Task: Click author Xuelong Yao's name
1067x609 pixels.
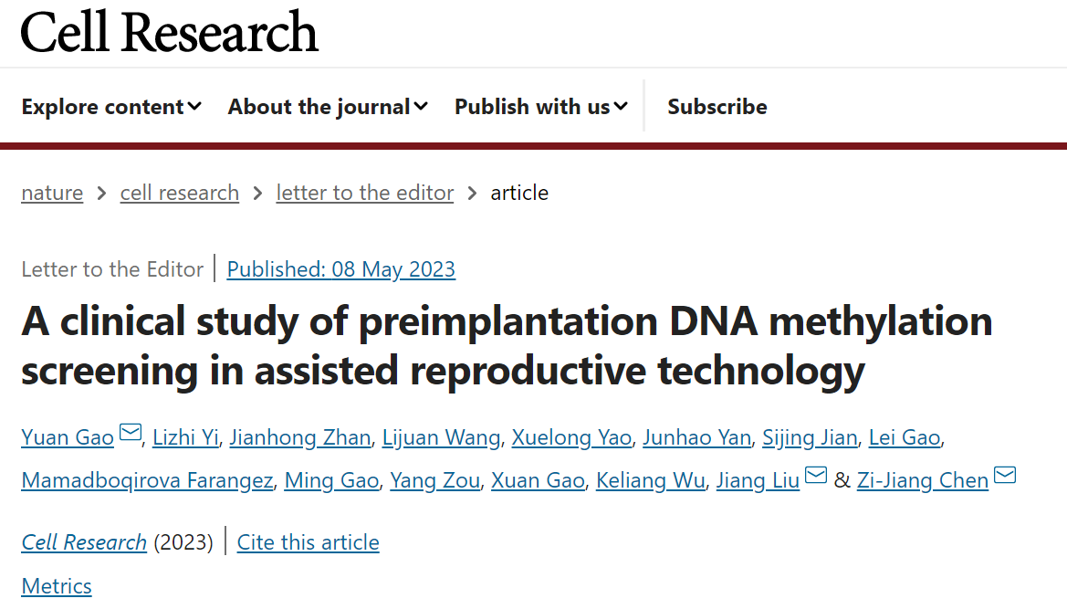Action: (571, 437)
